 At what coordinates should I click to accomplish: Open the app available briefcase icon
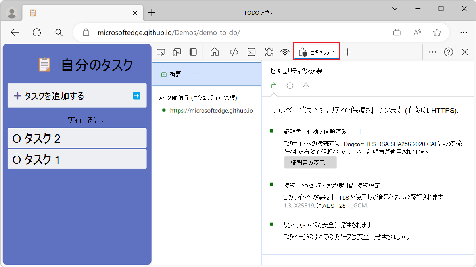pyautogui.click(x=397, y=33)
